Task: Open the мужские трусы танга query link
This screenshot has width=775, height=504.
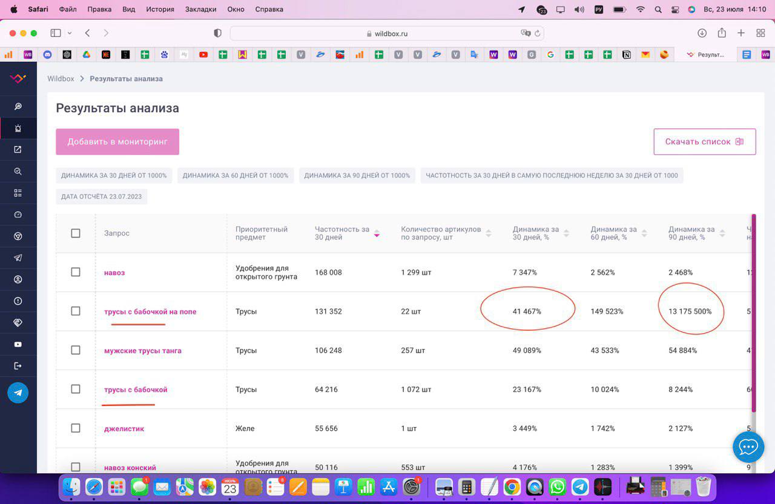Action: (143, 351)
